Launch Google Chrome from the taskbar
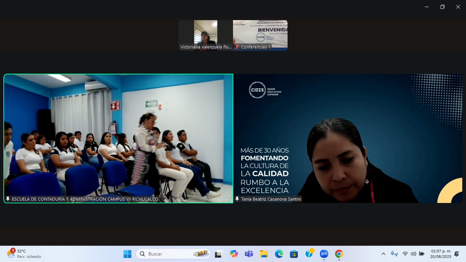Screen dimensions: 466x262 339,254
